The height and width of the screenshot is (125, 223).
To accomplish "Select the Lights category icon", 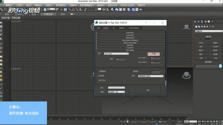I will coord(202,27).
